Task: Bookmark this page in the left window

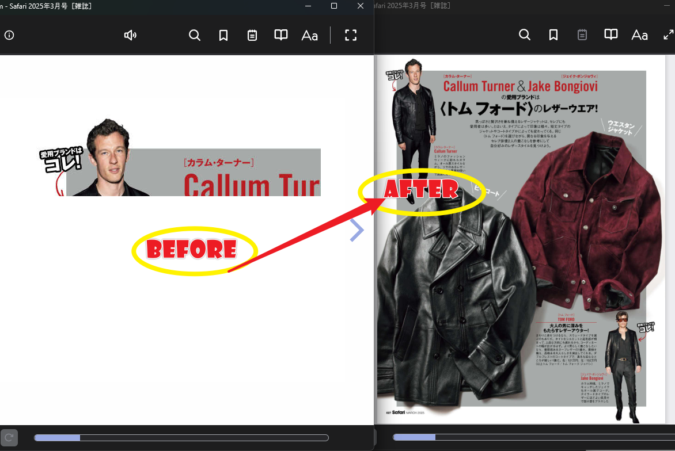Action: [223, 35]
